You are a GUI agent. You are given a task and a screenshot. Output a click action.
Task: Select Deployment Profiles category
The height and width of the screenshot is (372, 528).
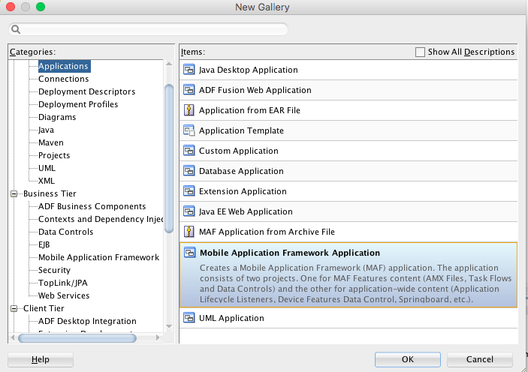coord(78,104)
